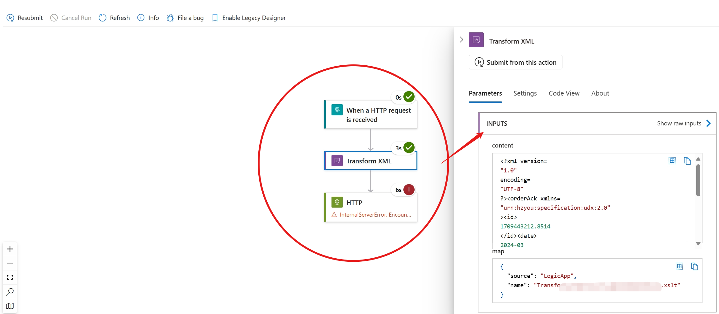Screen dimensions: 719x314
Task: Copy the content input value
Action: [x=687, y=161]
